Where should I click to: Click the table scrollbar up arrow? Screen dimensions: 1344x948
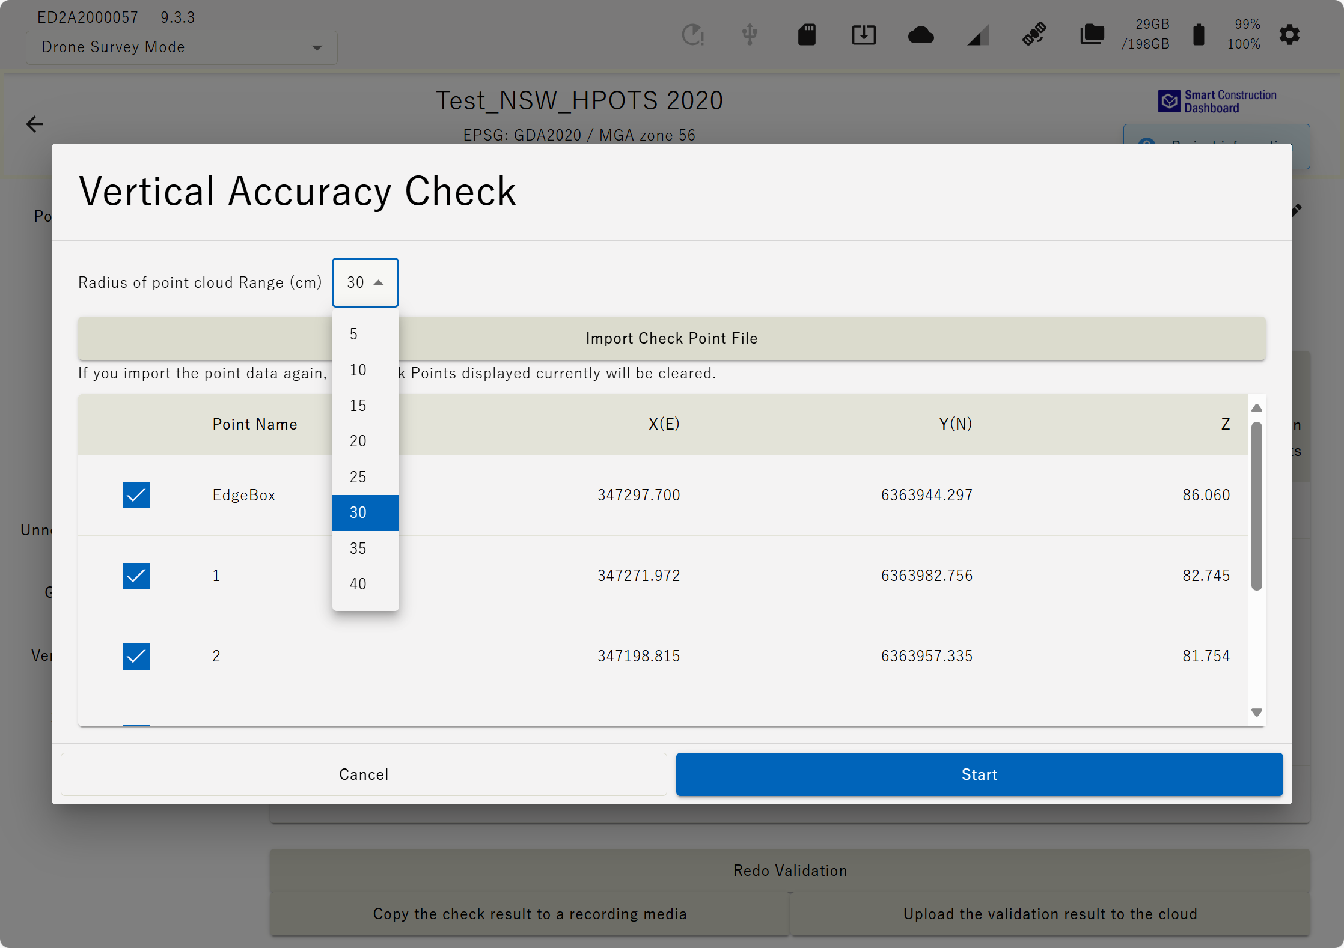[1256, 408]
